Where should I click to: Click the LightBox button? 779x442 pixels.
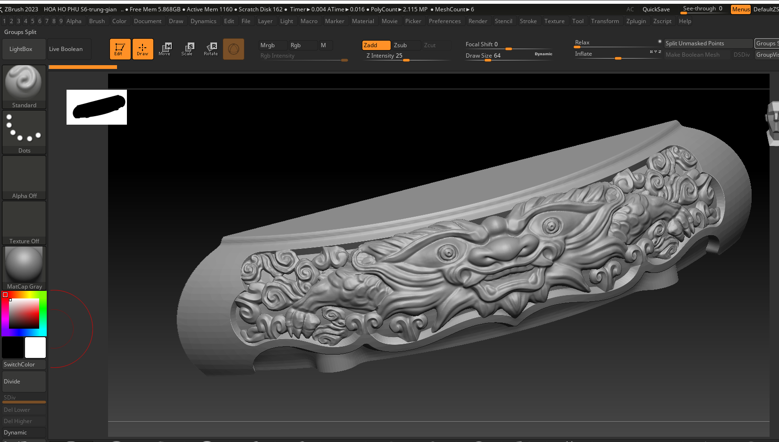pyautogui.click(x=21, y=49)
